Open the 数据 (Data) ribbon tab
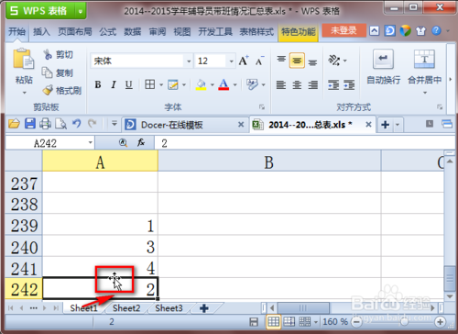This screenshot has height=334, width=458. 133,31
